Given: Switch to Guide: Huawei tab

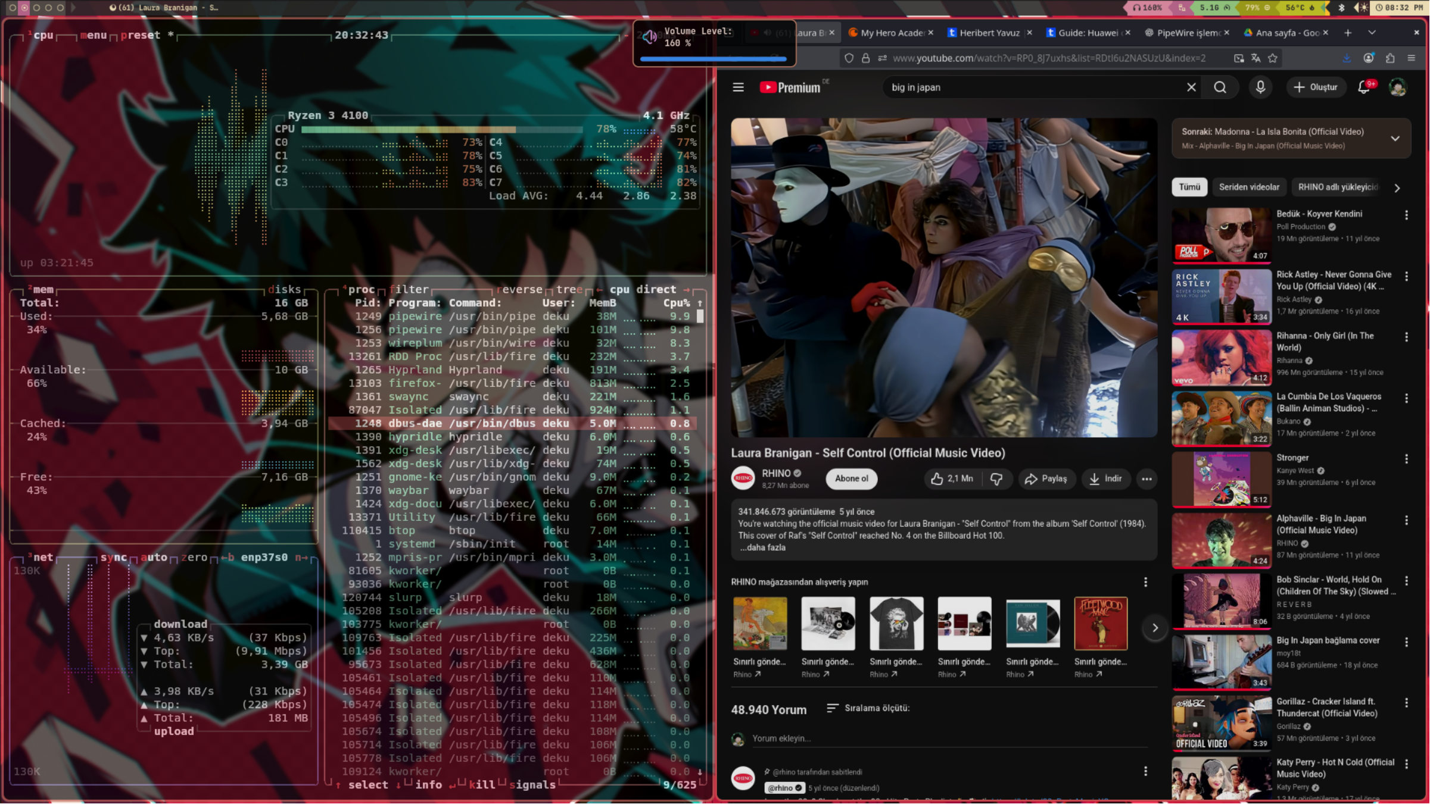Looking at the screenshot, I should (1088, 33).
